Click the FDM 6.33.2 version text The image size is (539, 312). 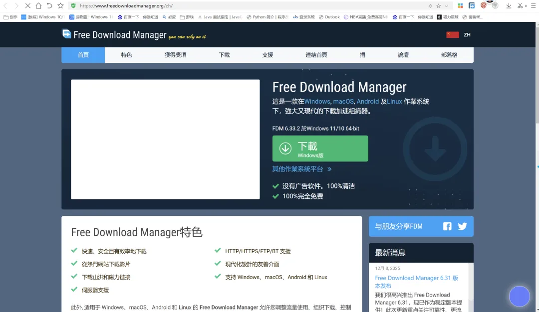315,129
